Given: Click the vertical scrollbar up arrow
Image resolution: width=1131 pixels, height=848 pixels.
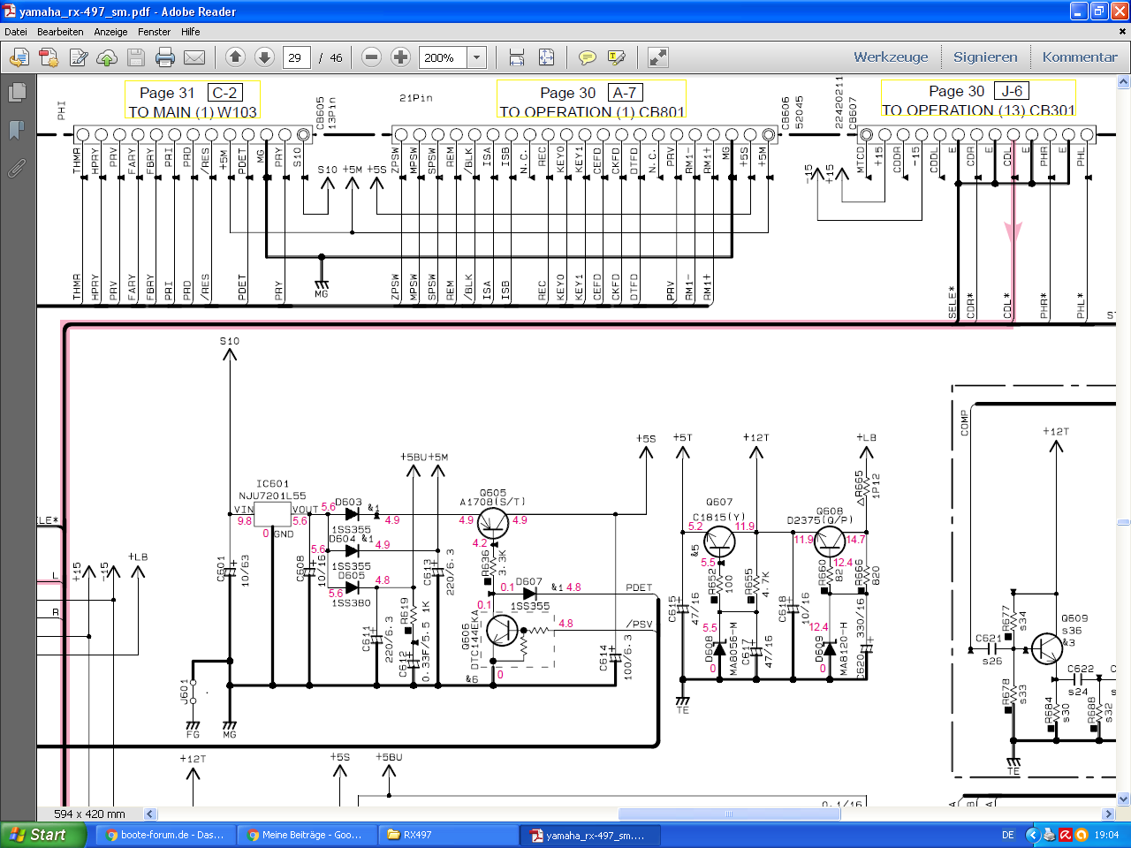Looking at the screenshot, I should [1123, 82].
